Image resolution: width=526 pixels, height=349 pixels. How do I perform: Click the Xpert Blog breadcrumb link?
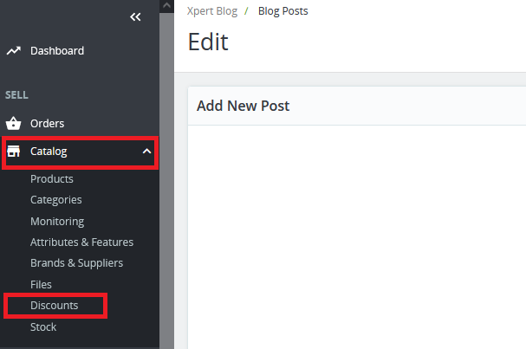(x=212, y=11)
